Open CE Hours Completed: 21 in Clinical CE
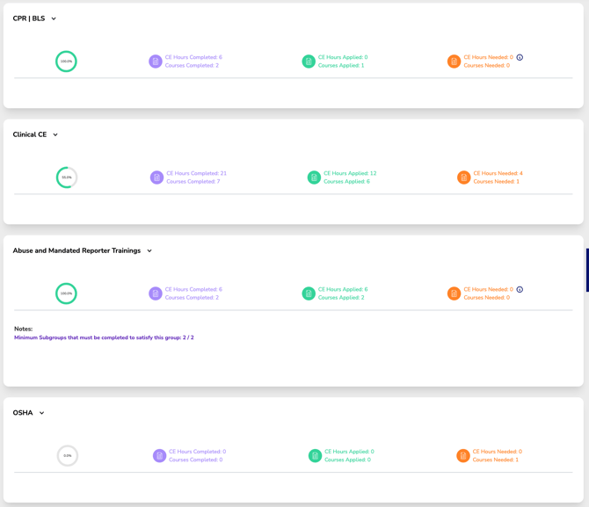 [196, 173]
